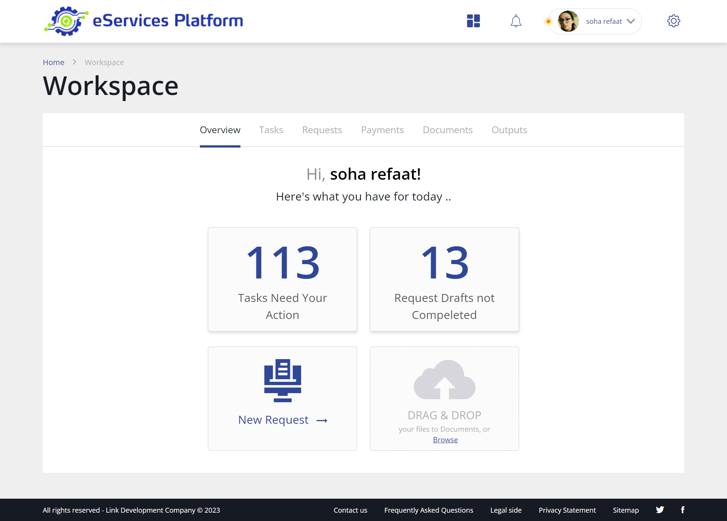The width and height of the screenshot is (727, 521).
Task: Click the Home breadcrumb link
Action: click(x=54, y=62)
